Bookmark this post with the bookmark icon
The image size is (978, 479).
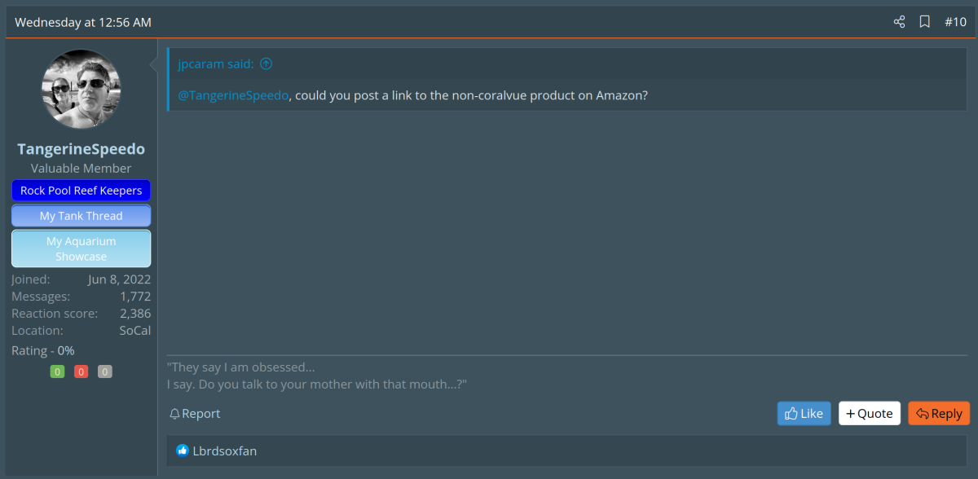point(925,22)
